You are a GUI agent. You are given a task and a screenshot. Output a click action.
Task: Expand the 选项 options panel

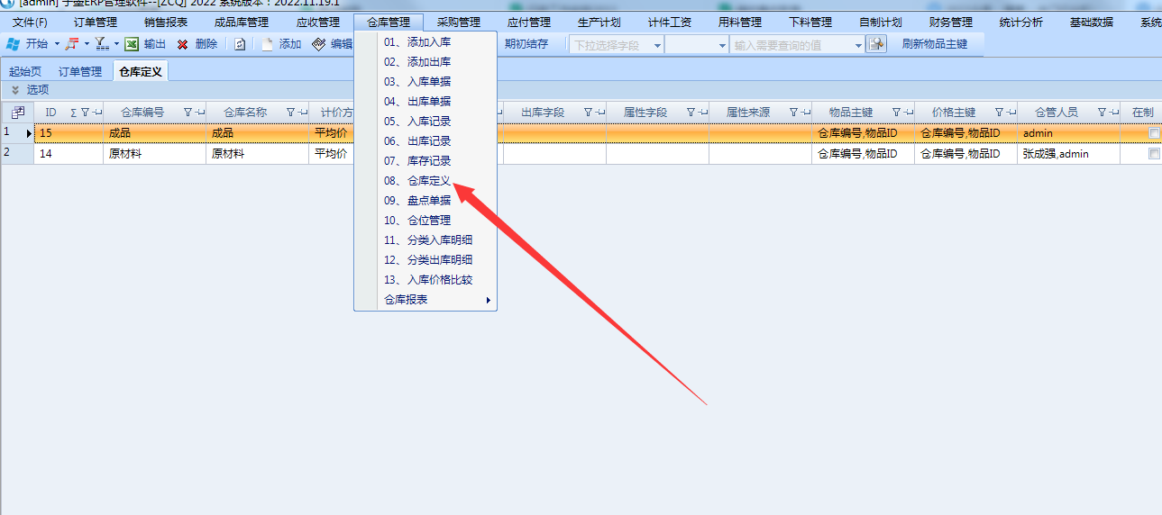coord(15,90)
